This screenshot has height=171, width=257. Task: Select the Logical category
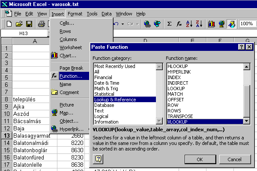coord(125,116)
